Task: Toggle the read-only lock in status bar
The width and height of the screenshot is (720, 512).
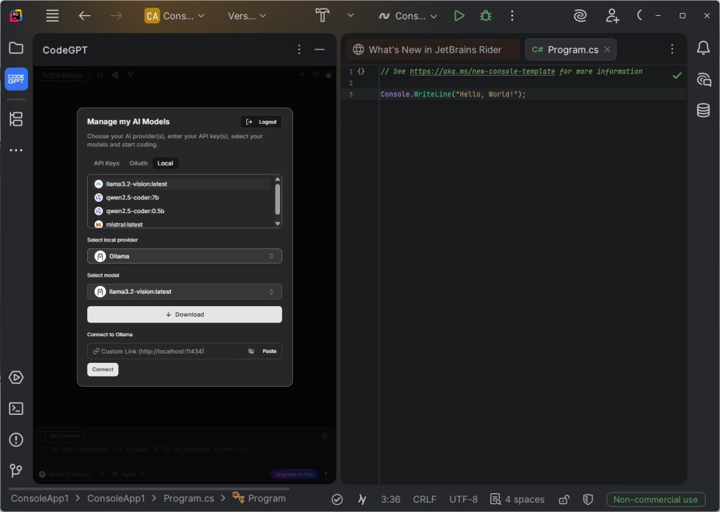Action: click(565, 499)
